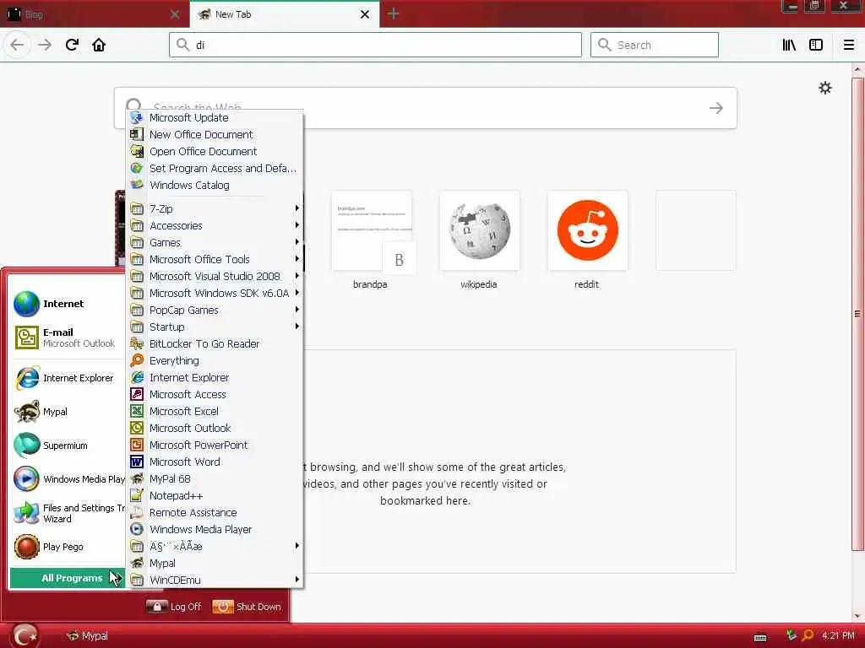The width and height of the screenshot is (865, 648).
Task: Launch Play Pego from start menu
Action: point(68,547)
